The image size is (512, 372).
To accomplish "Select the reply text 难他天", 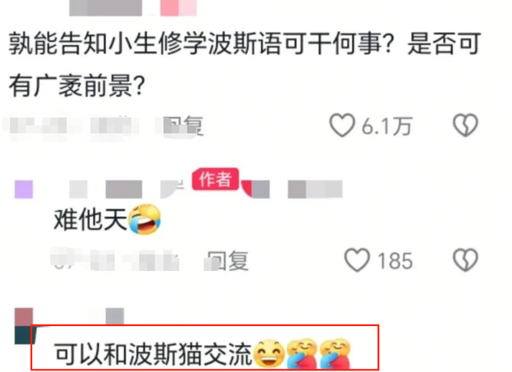I will tap(90, 219).
